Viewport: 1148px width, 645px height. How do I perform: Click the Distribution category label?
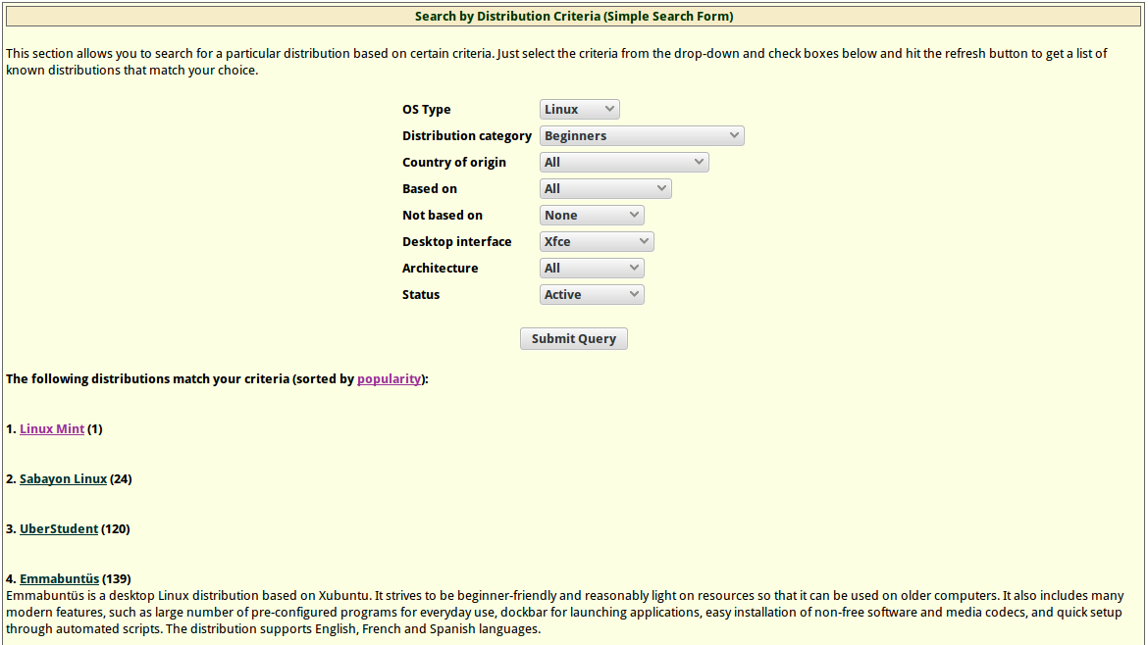click(466, 136)
